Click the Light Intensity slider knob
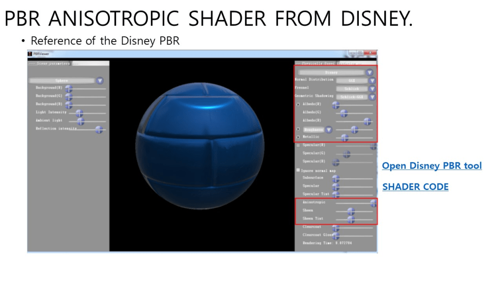Image resolution: width=502 pixels, height=282 pixels. click(x=78, y=113)
